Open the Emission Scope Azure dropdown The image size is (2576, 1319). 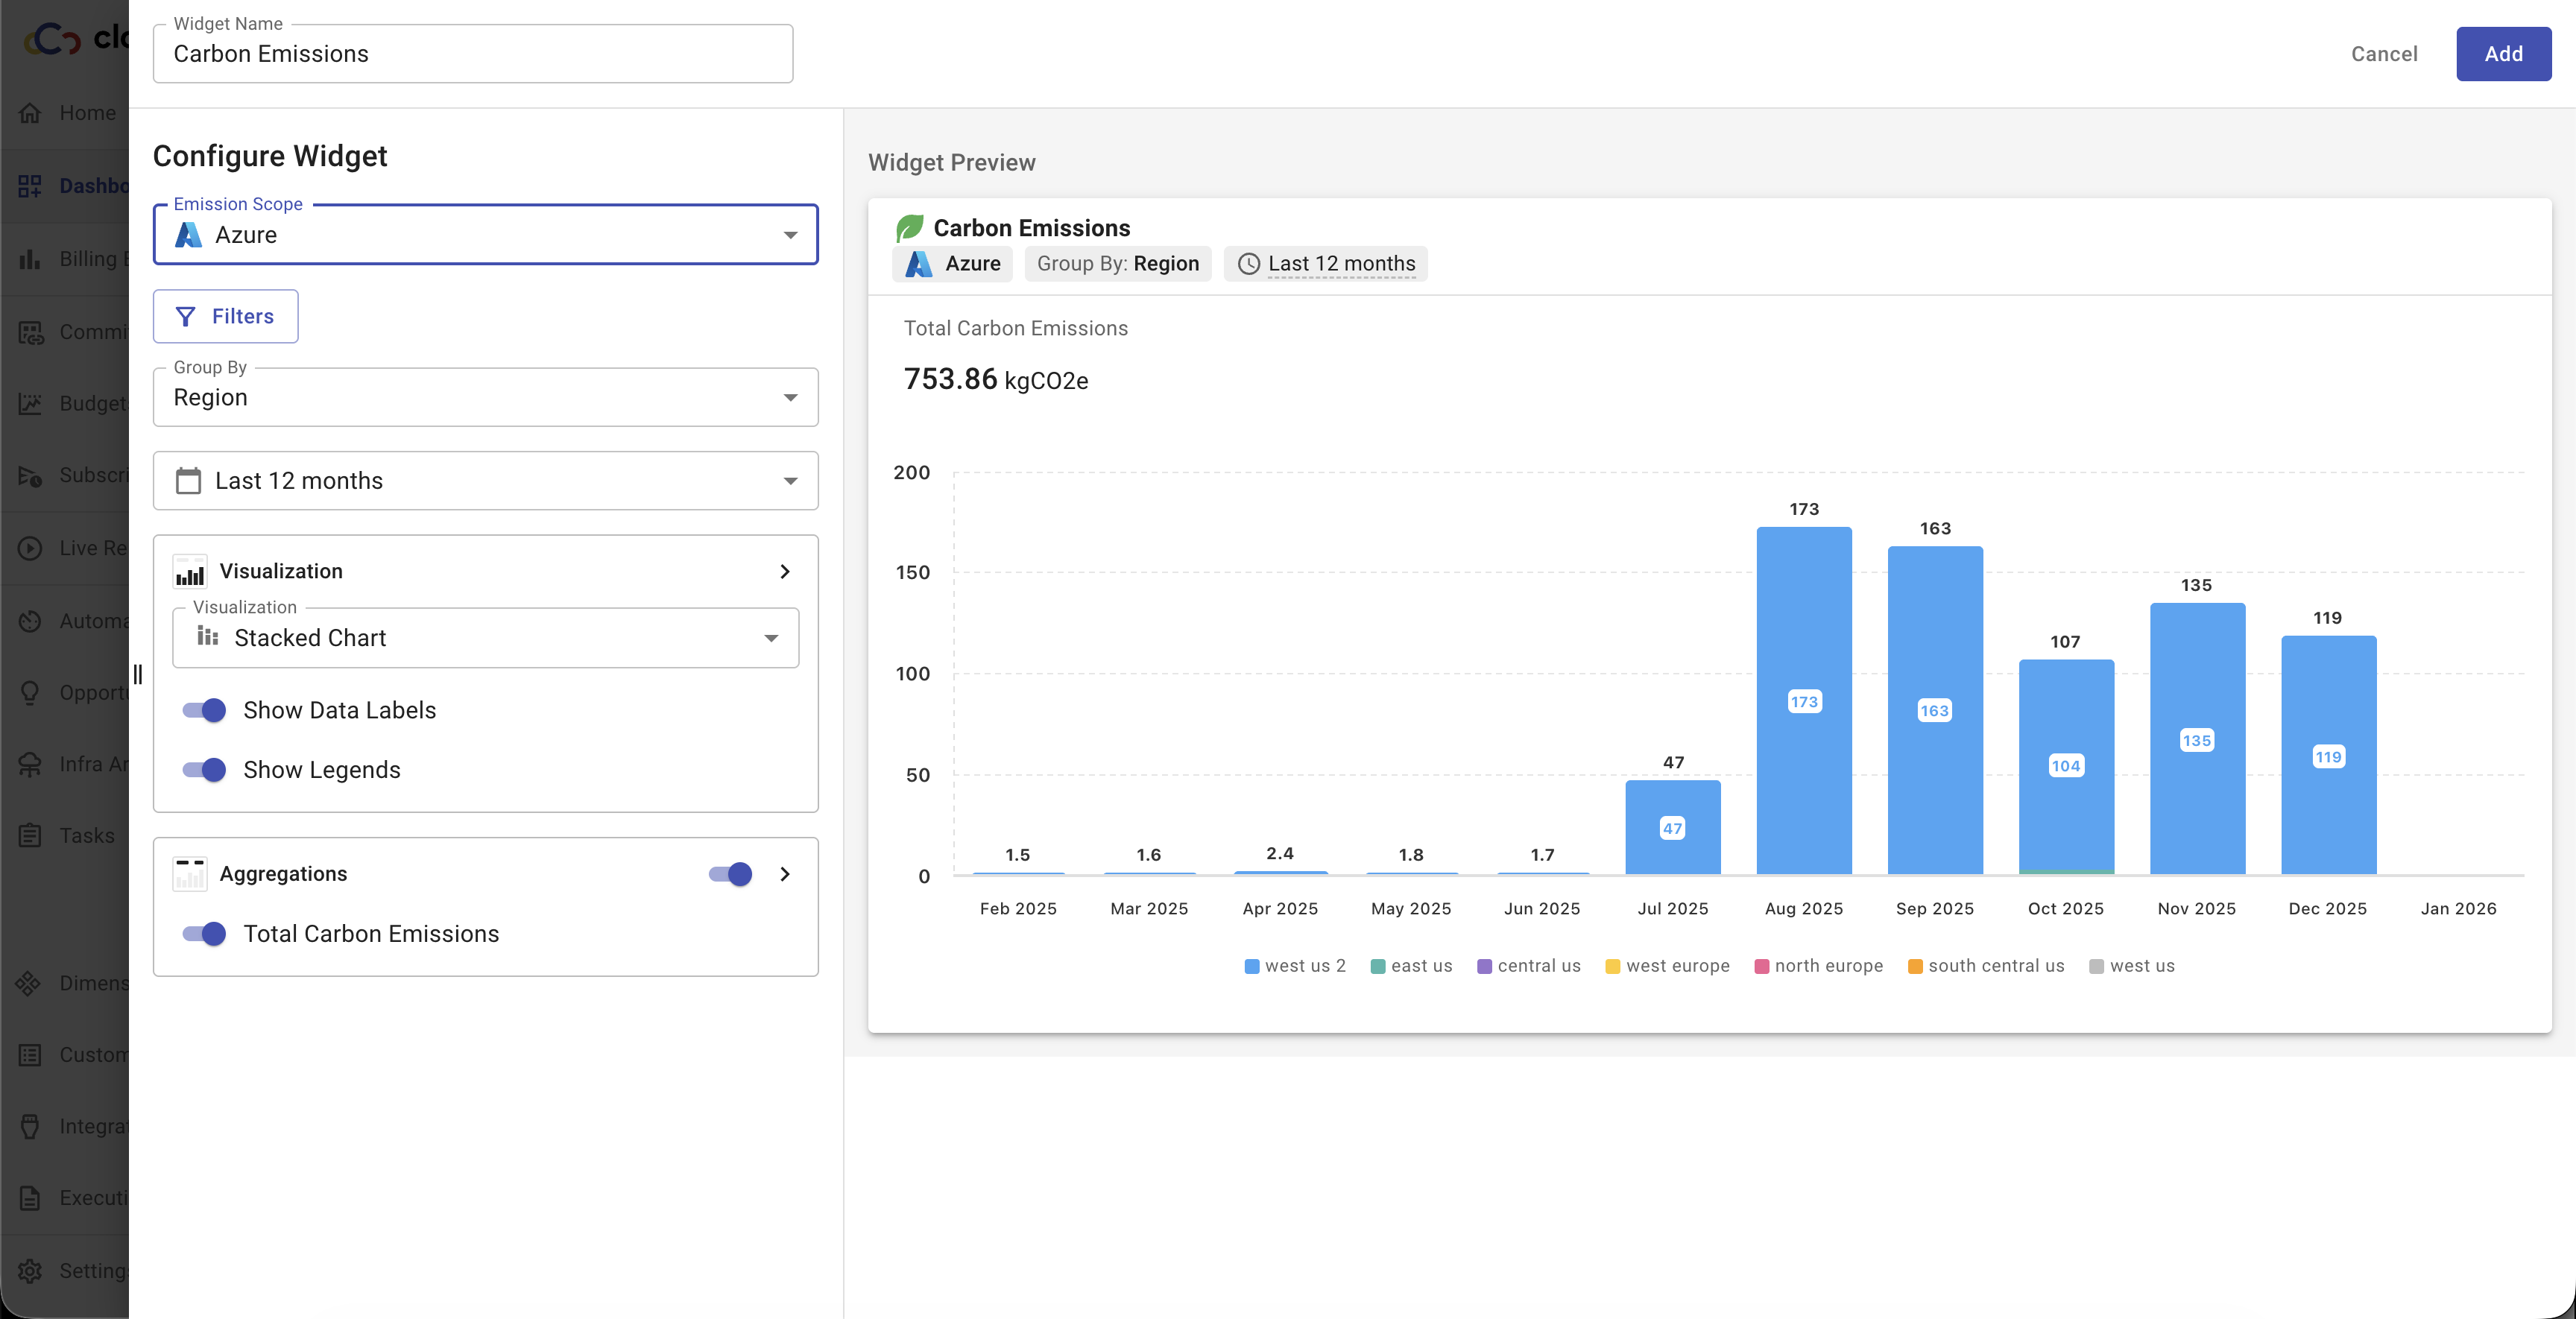pyautogui.click(x=485, y=235)
